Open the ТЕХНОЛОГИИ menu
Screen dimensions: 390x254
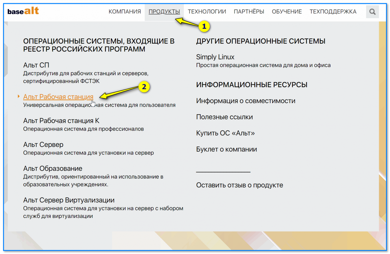point(207,12)
